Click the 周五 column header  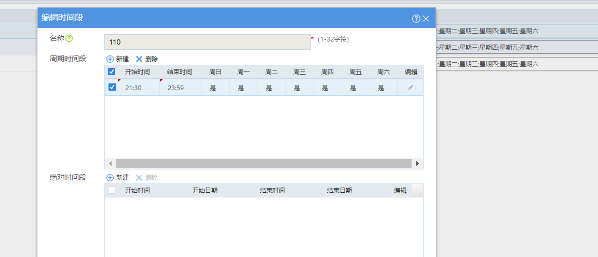[x=356, y=72]
